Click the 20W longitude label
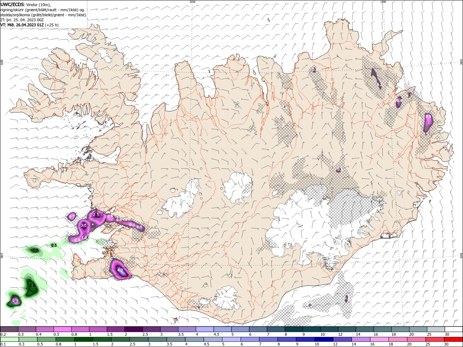This screenshot has width=463, height=347. click(192, 1)
